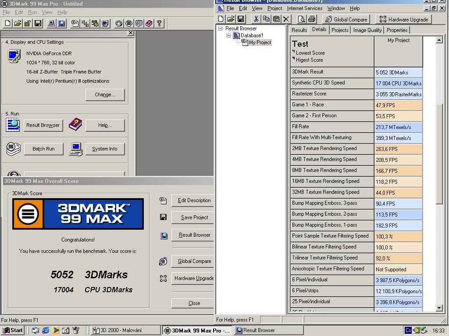Click batch run stack icon
The width and height of the screenshot is (449, 336).
click(14, 149)
